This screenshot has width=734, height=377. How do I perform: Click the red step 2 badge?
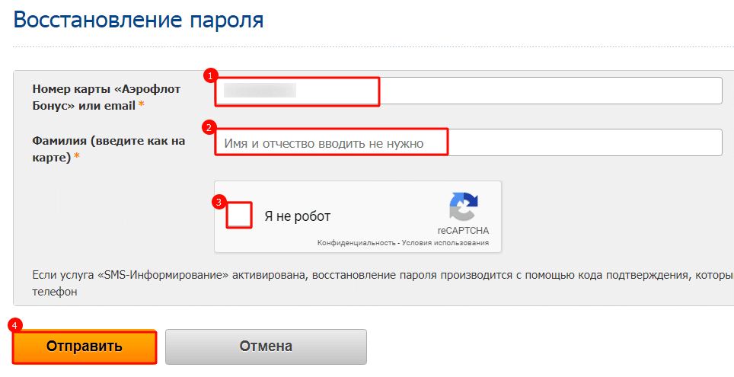[206, 126]
